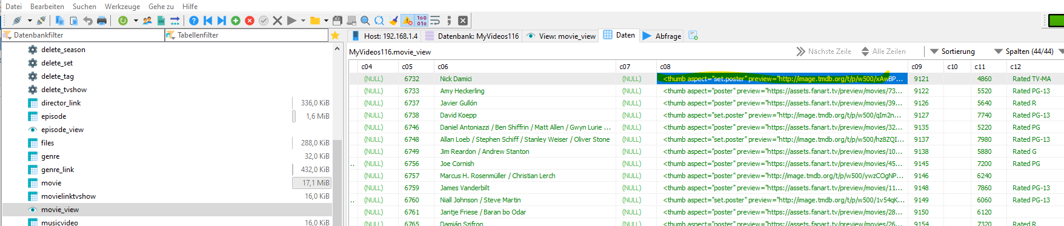The height and width of the screenshot is (226, 1064).
Task: Select the genre_link table in the tree
Action: 58,170
